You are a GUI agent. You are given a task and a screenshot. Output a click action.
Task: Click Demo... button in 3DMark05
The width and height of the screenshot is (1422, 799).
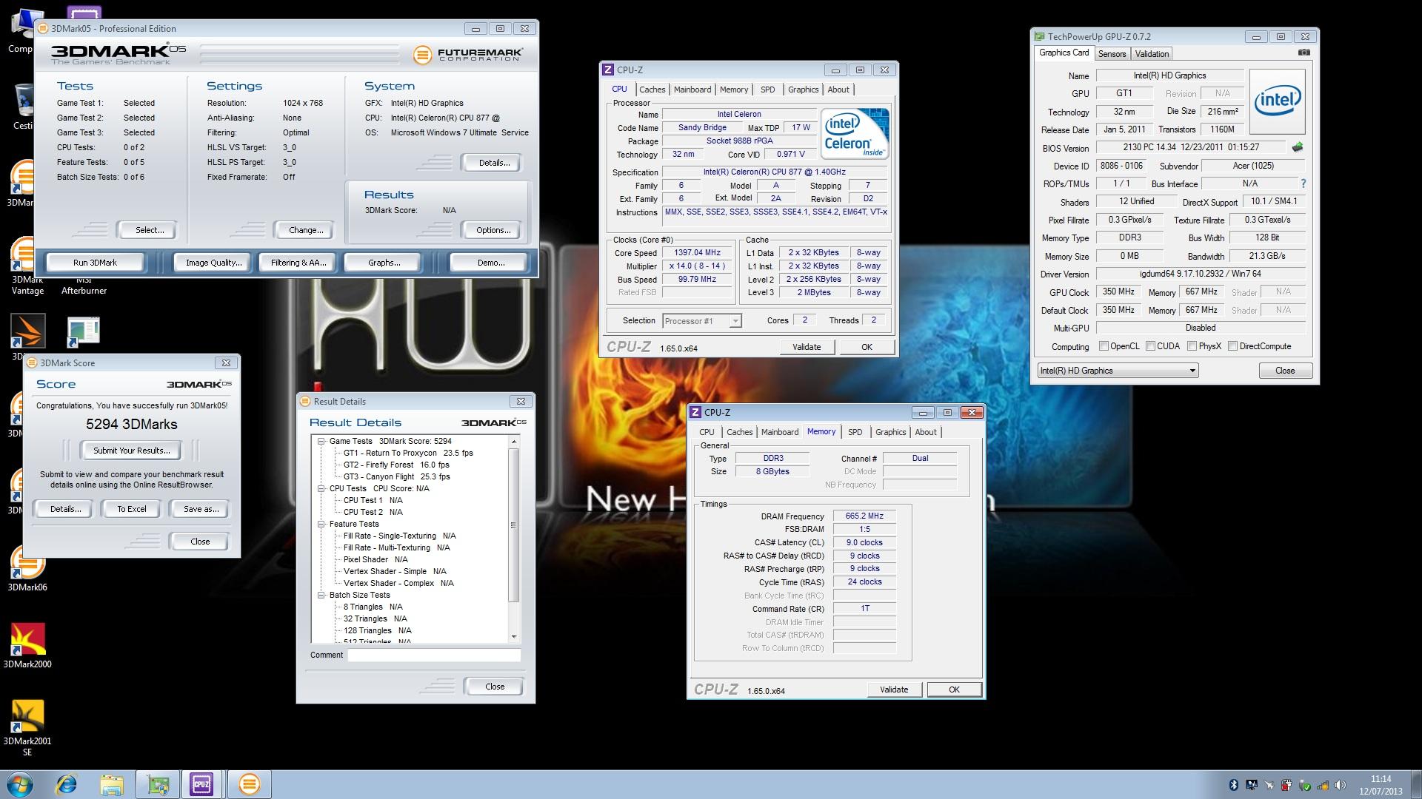coord(490,263)
